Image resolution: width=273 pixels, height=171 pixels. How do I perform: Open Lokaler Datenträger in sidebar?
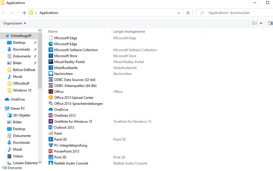point(25,163)
